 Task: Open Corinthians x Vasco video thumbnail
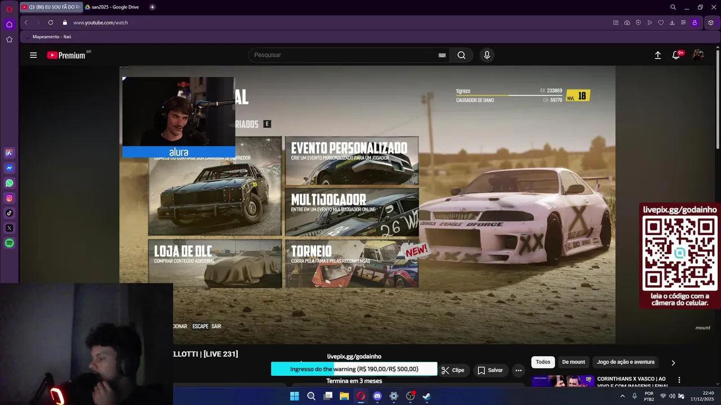point(562,381)
